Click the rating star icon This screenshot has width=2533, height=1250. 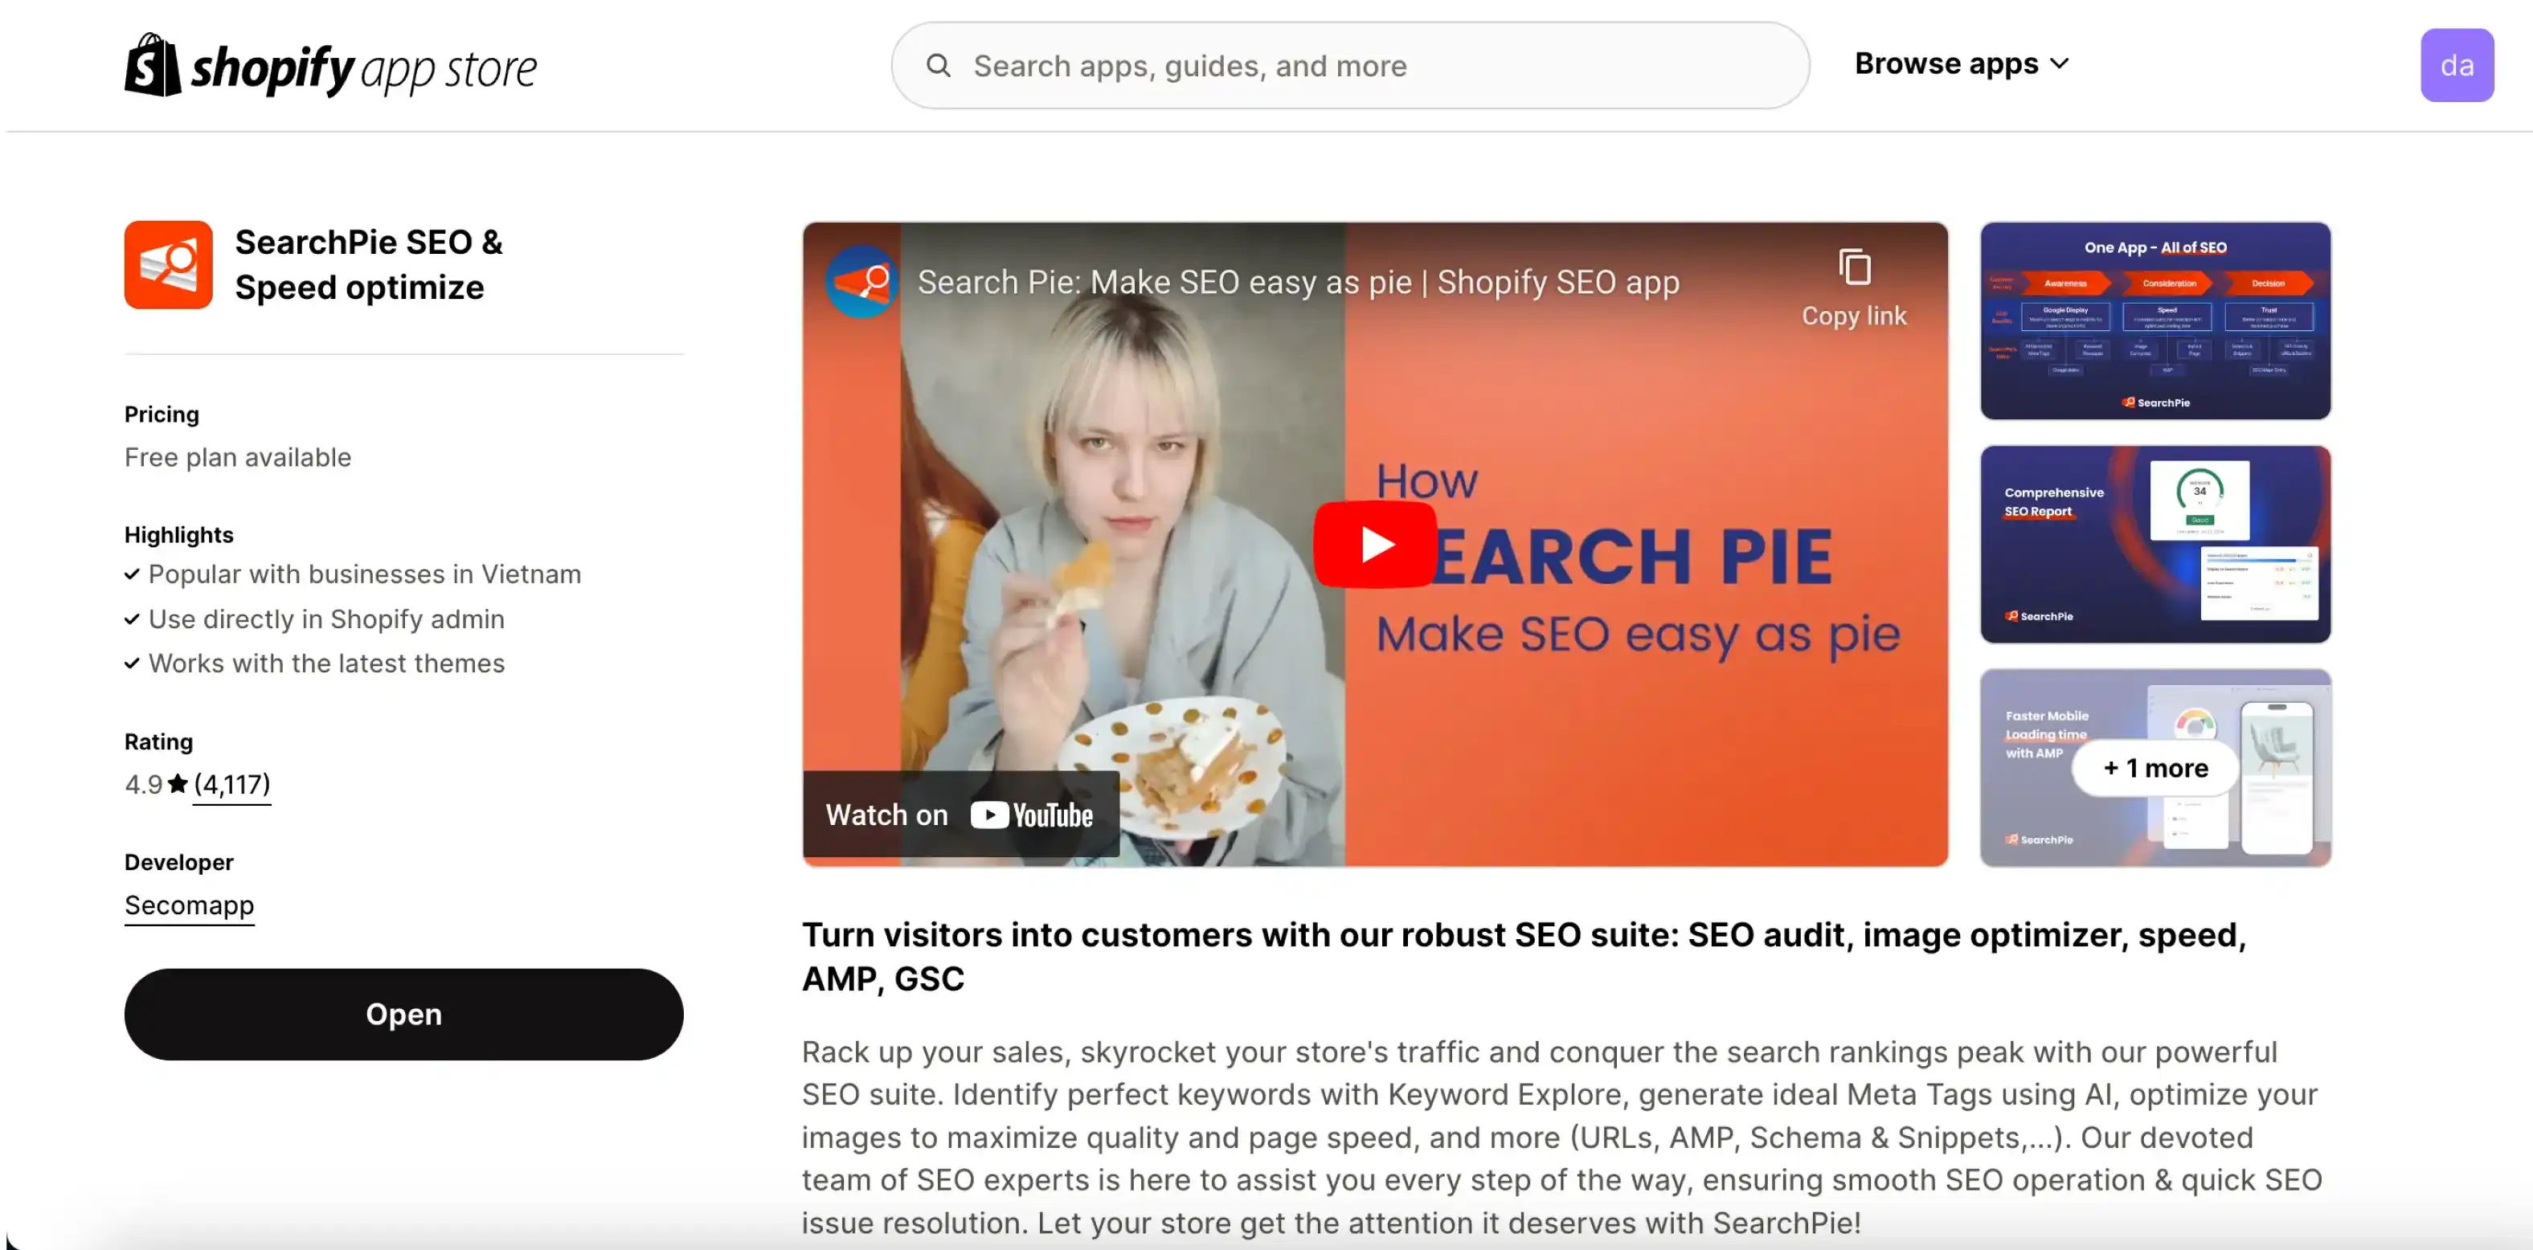178,783
